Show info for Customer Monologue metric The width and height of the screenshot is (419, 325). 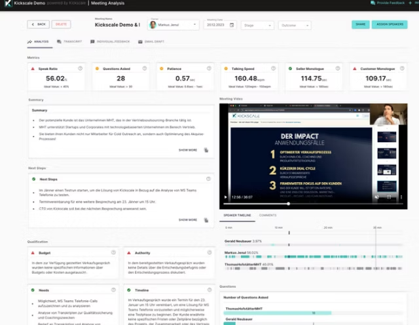(402, 69)
